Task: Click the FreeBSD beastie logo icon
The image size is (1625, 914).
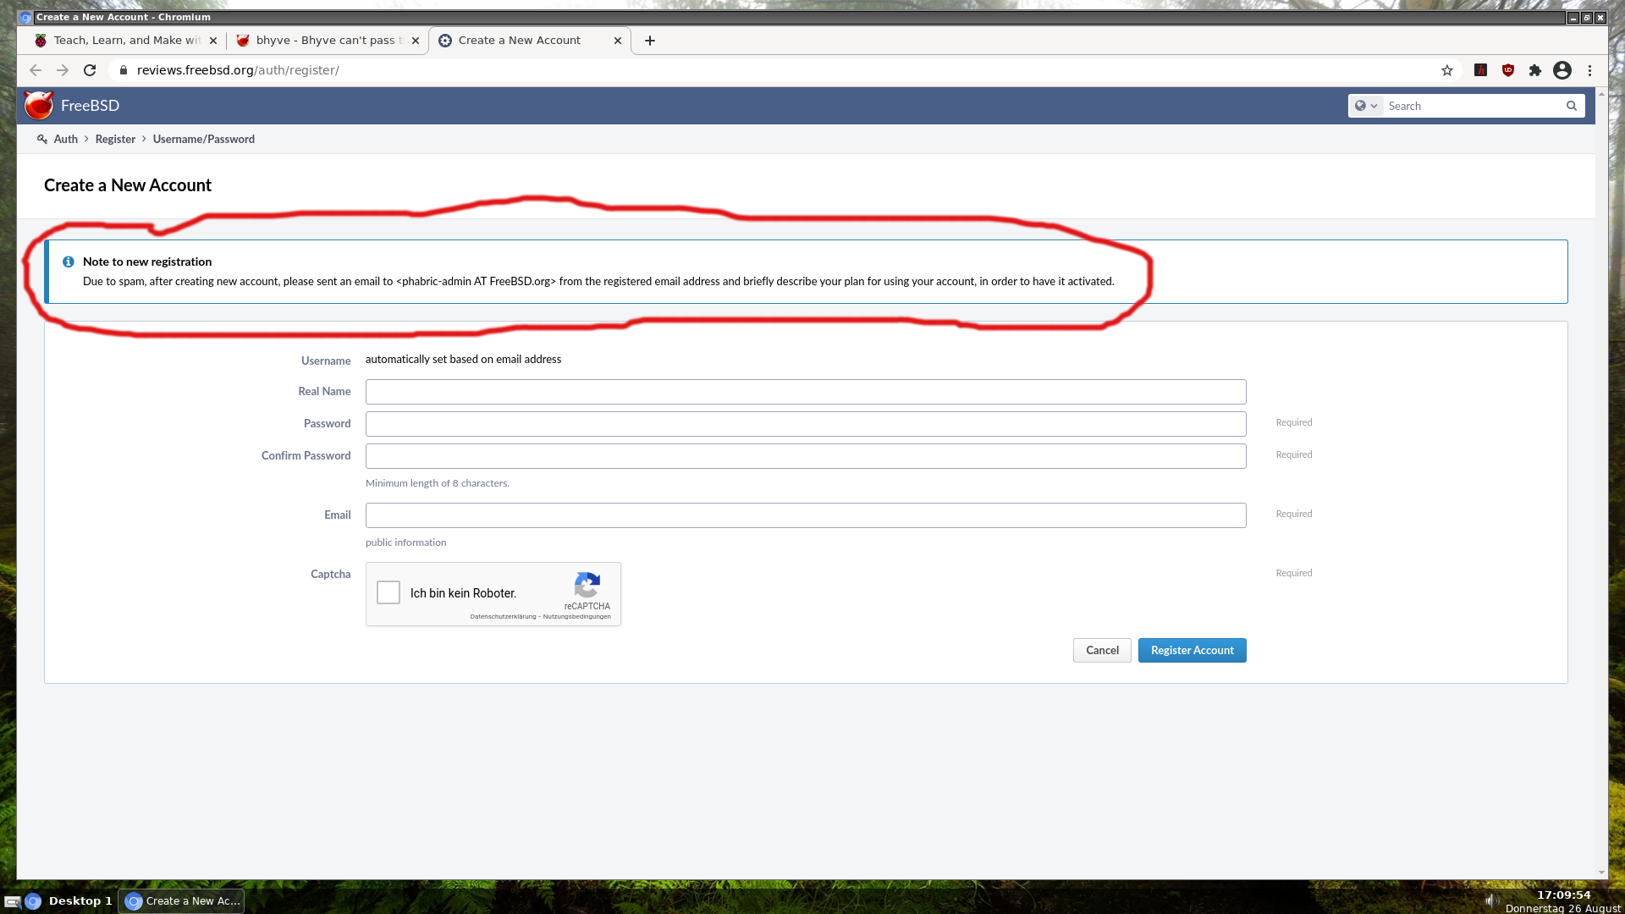Action: coord(39,106)
